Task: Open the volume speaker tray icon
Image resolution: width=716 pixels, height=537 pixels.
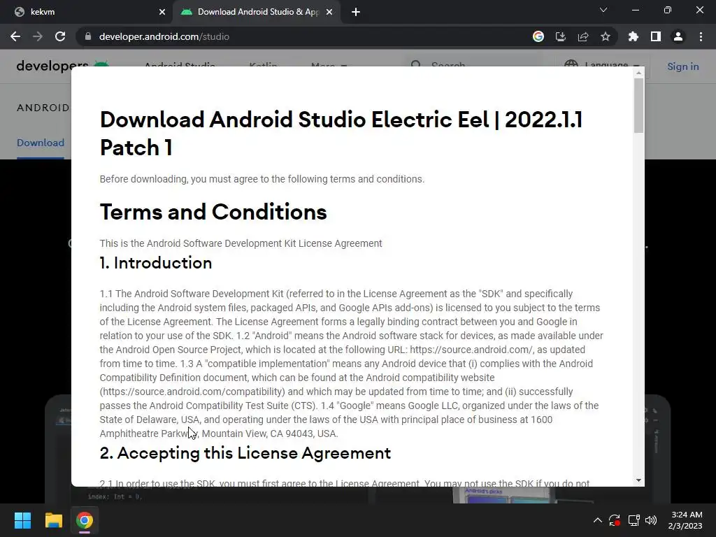Action: pos(651,520)
